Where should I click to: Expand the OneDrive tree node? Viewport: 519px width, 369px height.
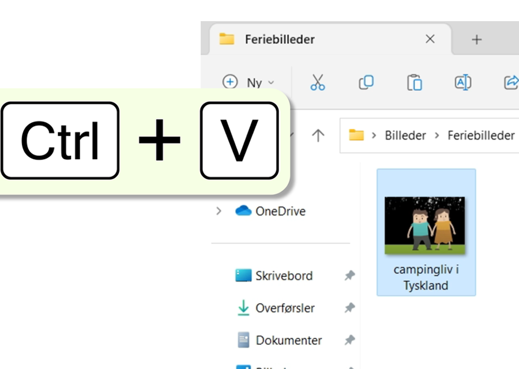click(x=219, y=211)
